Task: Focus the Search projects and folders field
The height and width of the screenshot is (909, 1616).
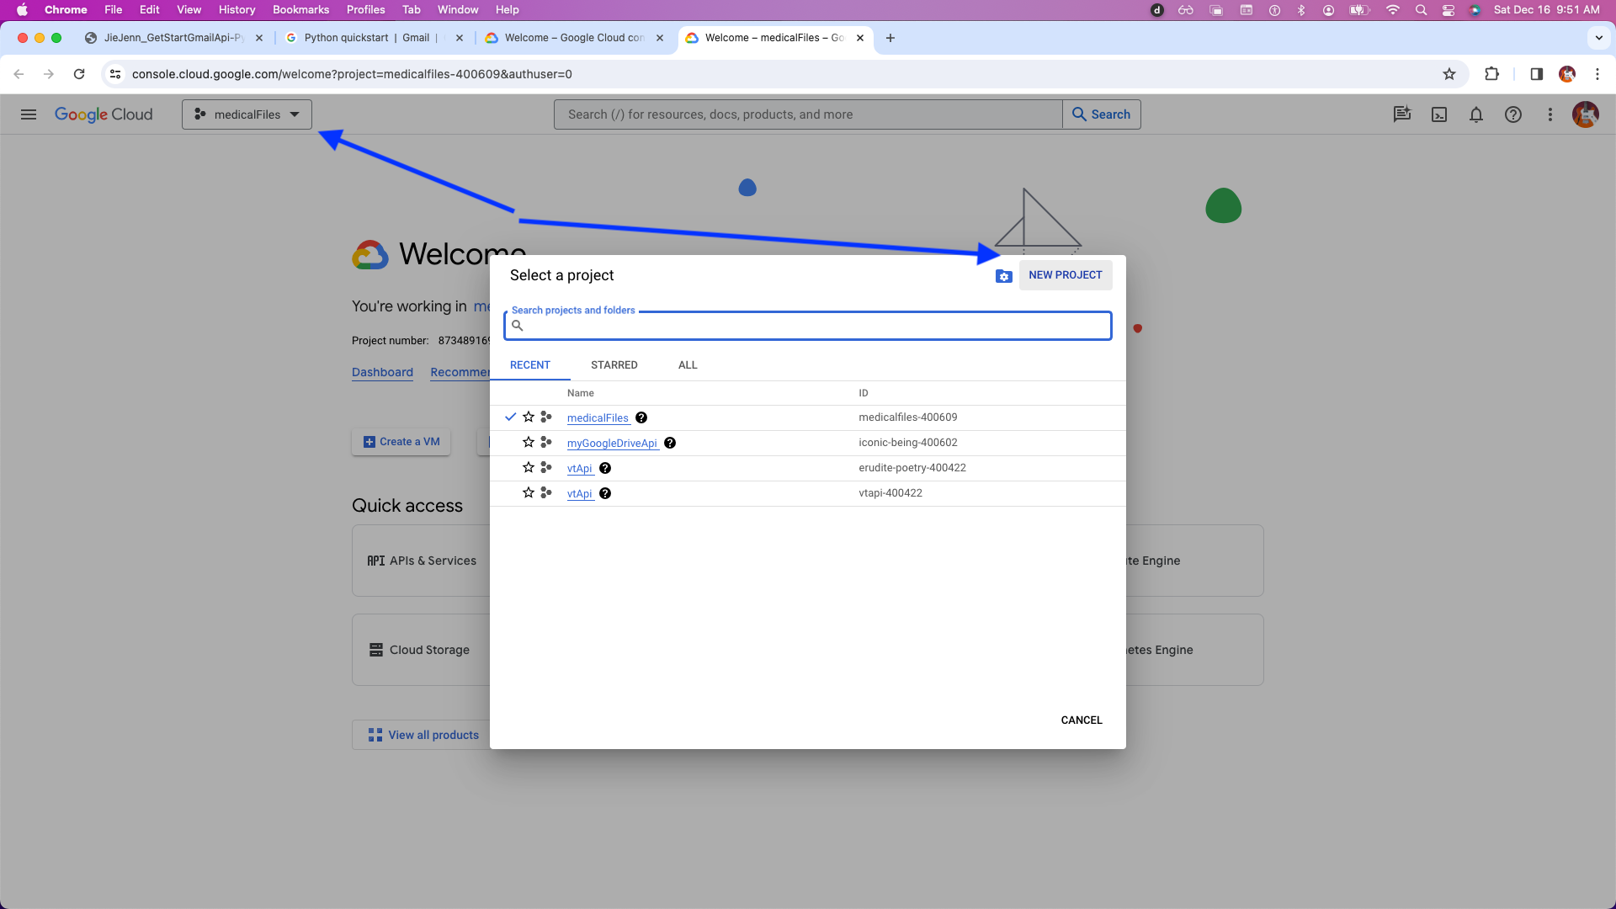Action: [x=808, y=326]
